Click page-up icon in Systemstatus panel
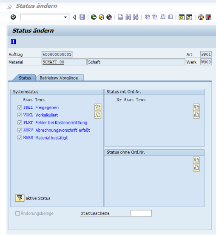Viewport: 216px width, 235px height. (98, 107)
